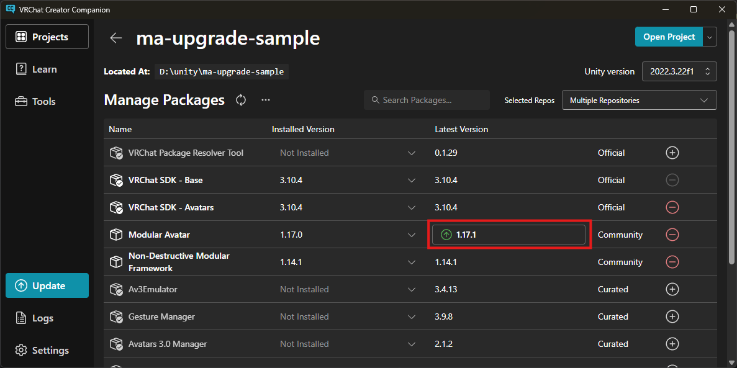Click the Community label for Modular Avatar
Viewport: 737px width, 368px height.
[620, 235]
